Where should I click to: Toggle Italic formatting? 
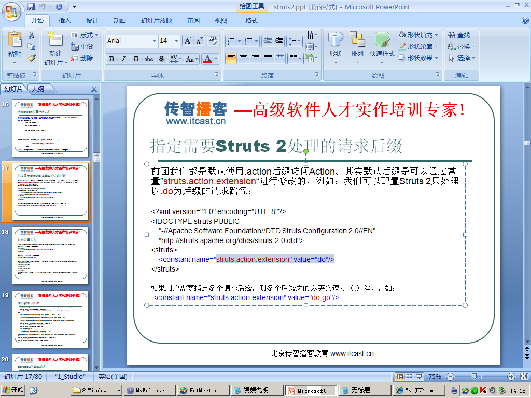124,59
